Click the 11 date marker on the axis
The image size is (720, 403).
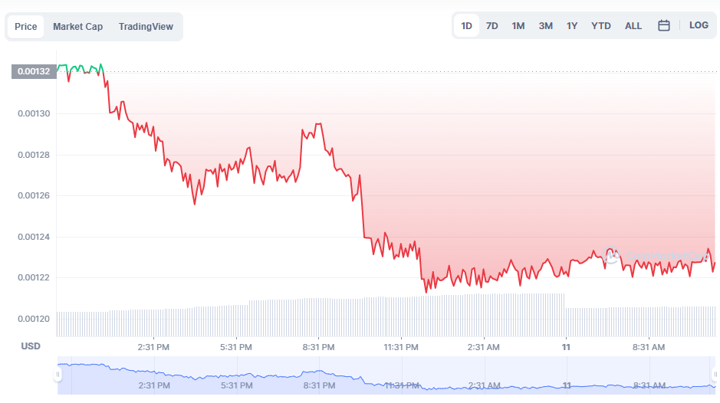pos(566,347)
